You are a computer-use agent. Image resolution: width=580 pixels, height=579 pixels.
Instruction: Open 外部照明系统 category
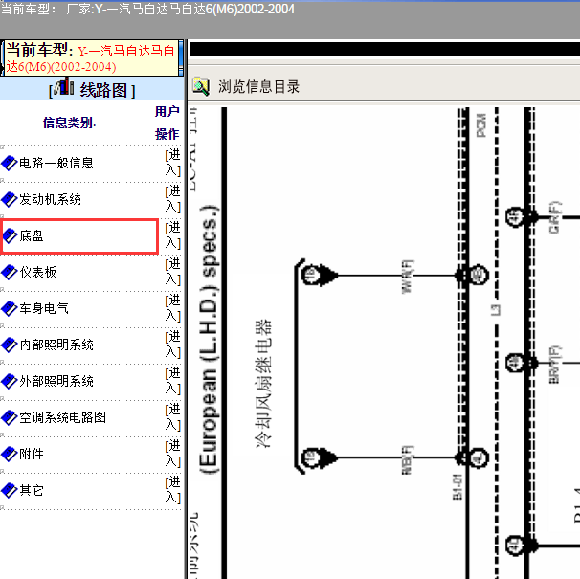pos(56,381)
